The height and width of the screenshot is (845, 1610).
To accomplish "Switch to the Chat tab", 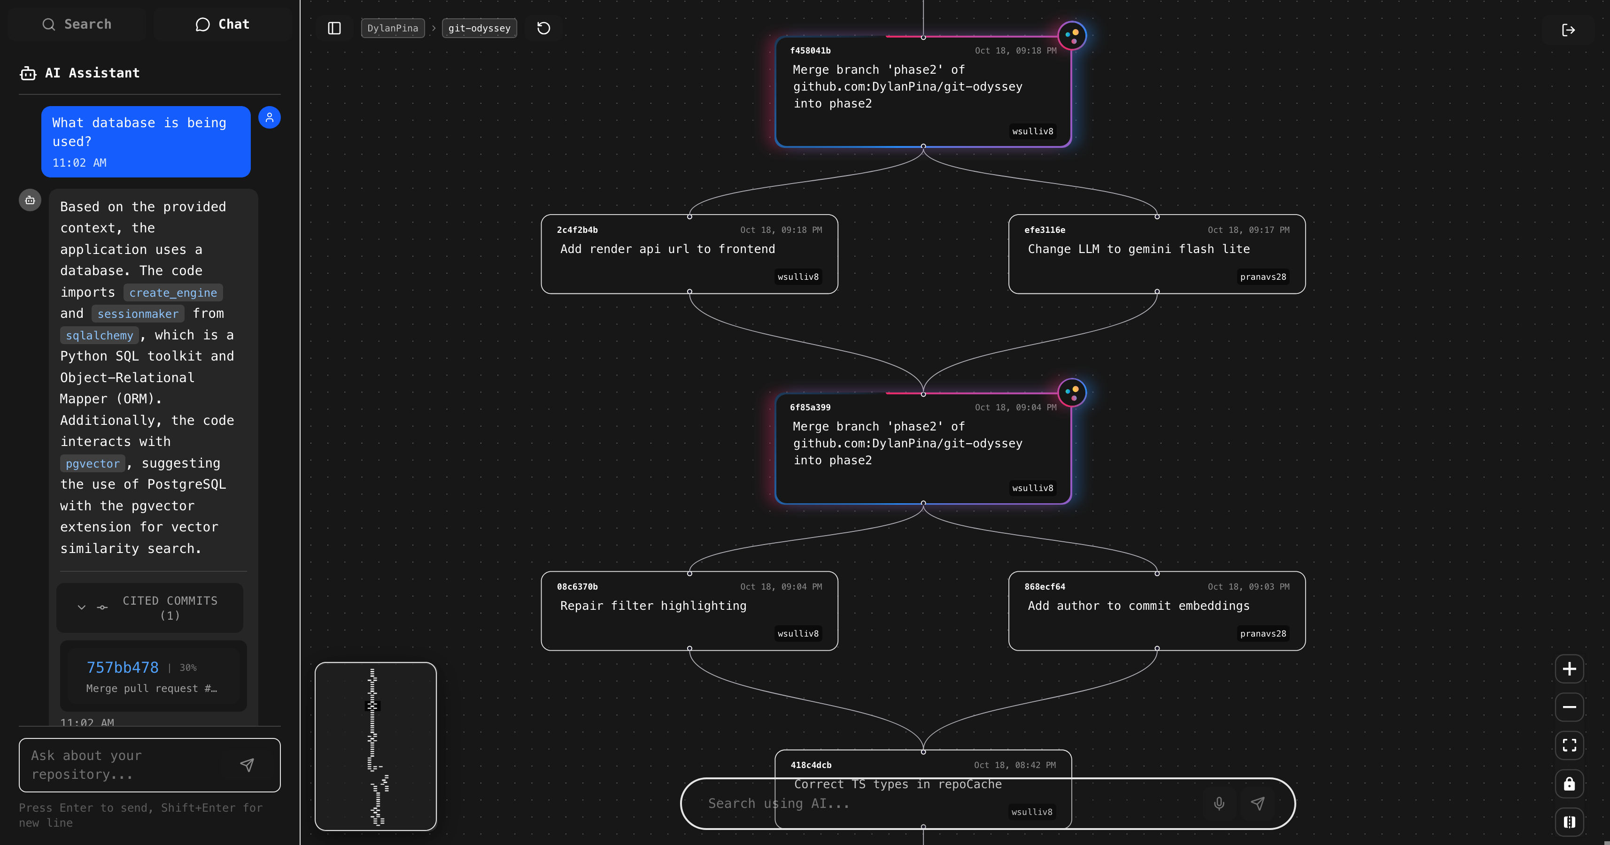I will coord(223,24).
